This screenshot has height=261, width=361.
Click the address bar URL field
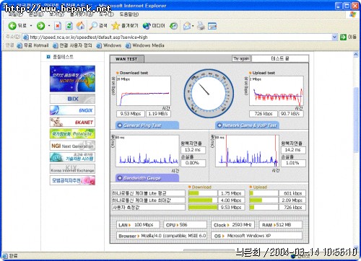178,37
